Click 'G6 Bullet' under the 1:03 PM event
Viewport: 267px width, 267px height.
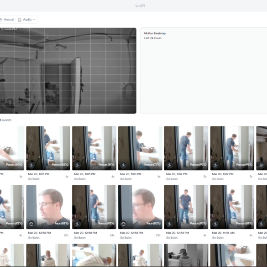coord(126,179)
